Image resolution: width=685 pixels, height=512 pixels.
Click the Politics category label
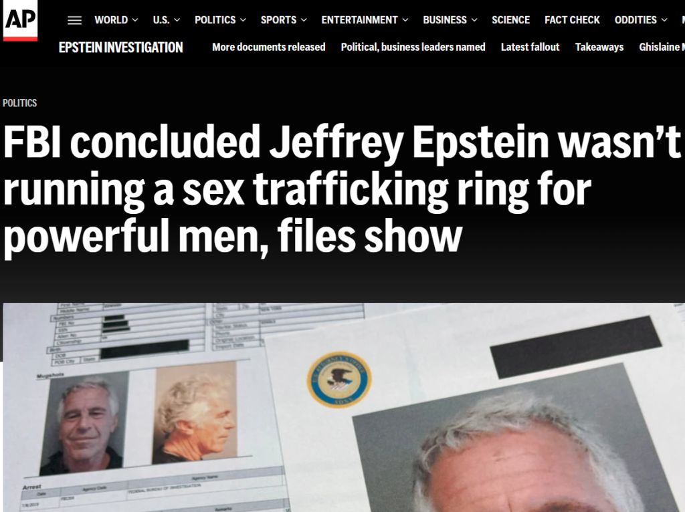click(x=19, y=103)
